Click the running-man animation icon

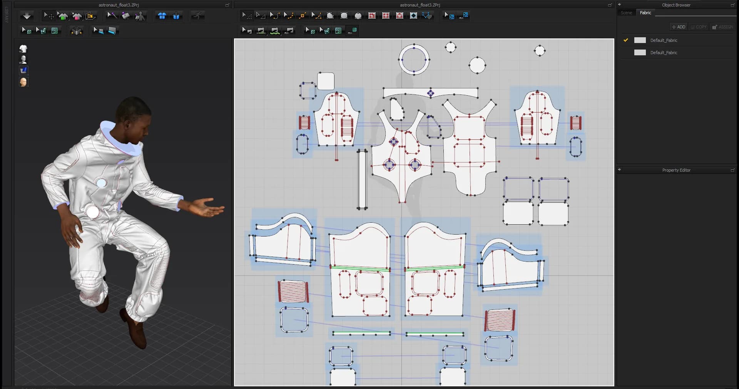pyautogui.click(x=197, y=16)
